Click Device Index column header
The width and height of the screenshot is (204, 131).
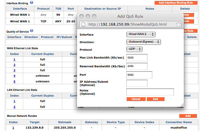click(x=144, y=122)
